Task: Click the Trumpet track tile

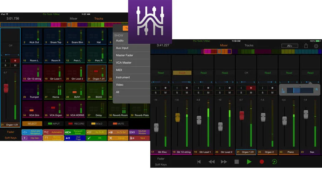Action: (x=32, y=91)
